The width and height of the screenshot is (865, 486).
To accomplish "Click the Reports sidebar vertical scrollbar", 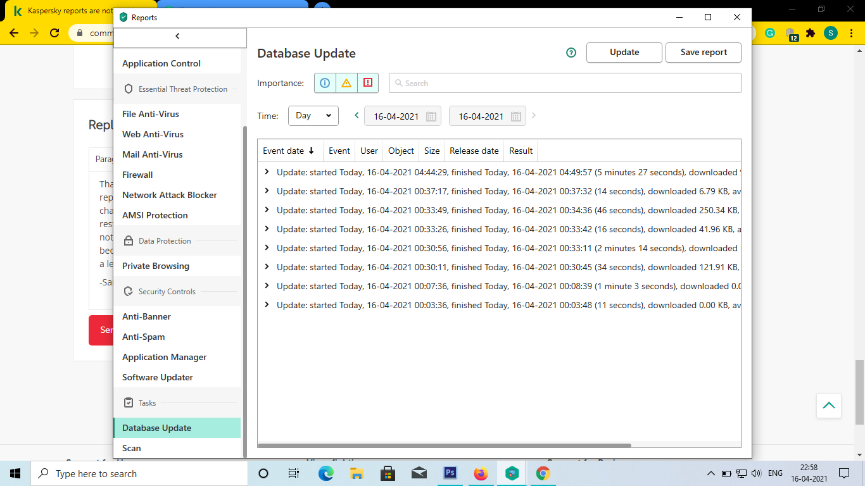I will [x=245, y=292].
